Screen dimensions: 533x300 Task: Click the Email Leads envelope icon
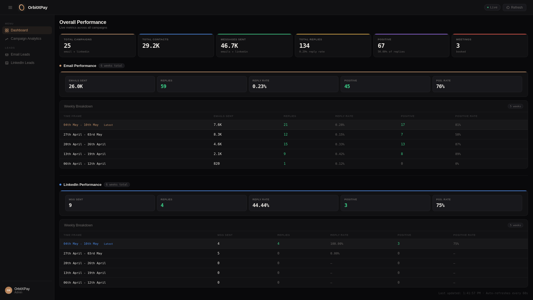(x=7, y=55)
